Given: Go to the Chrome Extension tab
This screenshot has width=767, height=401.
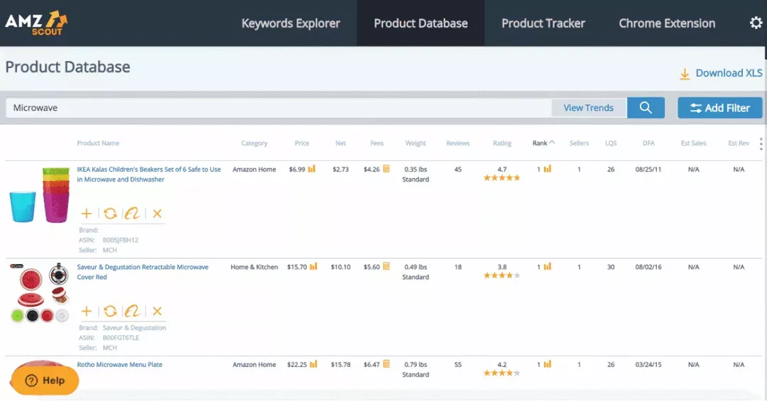Looking at the screenshot, I should [667, 23].
